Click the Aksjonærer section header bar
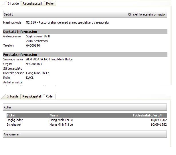Viewport: 176px width, 155px height. (85, 134)
